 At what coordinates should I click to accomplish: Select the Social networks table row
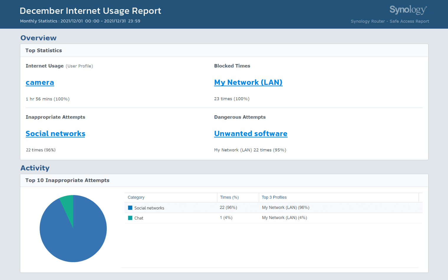click(x=206, y=207)
